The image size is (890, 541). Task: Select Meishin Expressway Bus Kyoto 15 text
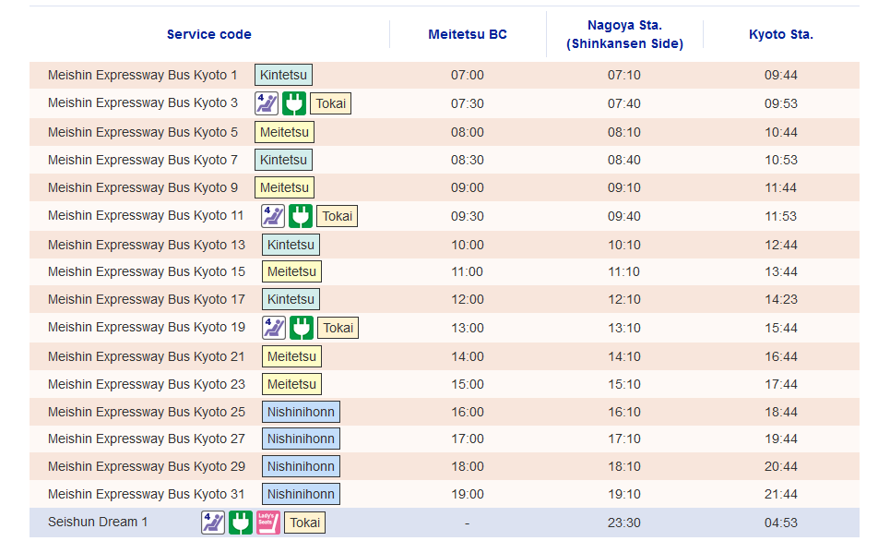point(147,271)
